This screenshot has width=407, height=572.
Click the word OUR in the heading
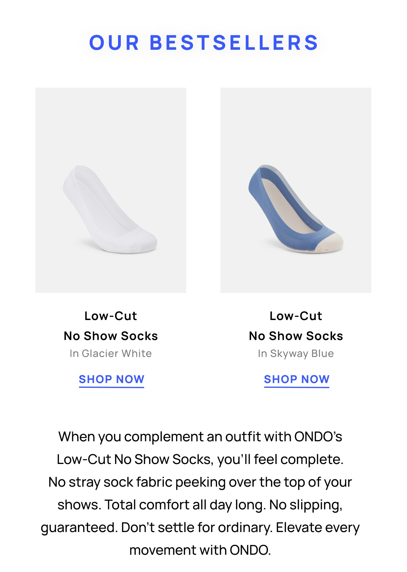point(114,43)
